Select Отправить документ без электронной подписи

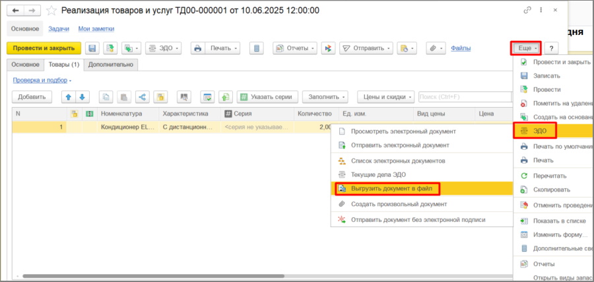tap(422, 220)
